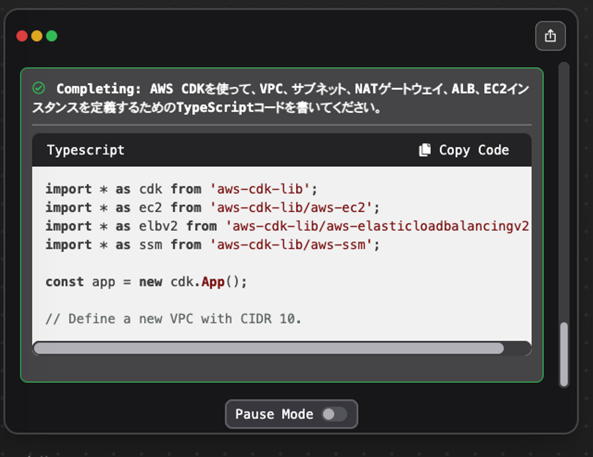The image size is (593, 457).
Task: Click the 'aws-cdk-lib' import line
Action: click(x=181, y=189)
